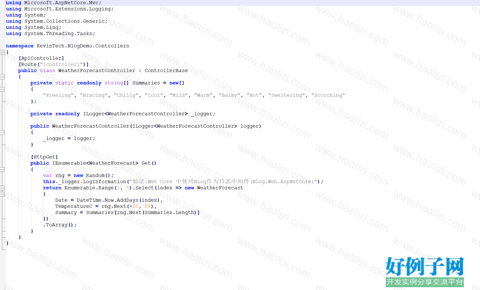The width and height of the screenshot is (480, 290).
Task: Collapse the Get() method body fold marker
Action: 2,169
